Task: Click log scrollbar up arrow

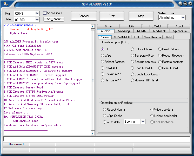Action: [92, 26]
